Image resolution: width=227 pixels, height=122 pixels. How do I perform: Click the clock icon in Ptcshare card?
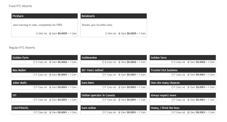(37, 33)
